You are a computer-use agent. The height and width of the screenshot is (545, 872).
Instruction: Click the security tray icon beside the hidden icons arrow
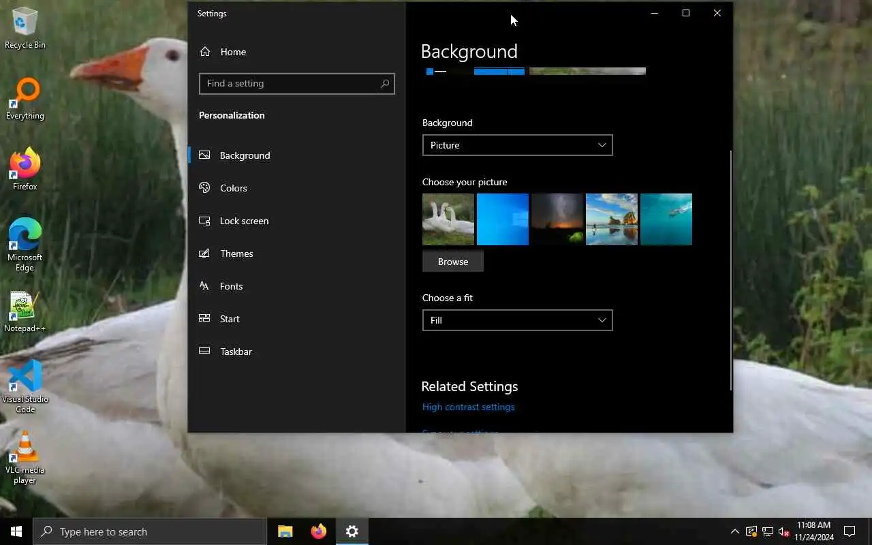tap(751, 531)
